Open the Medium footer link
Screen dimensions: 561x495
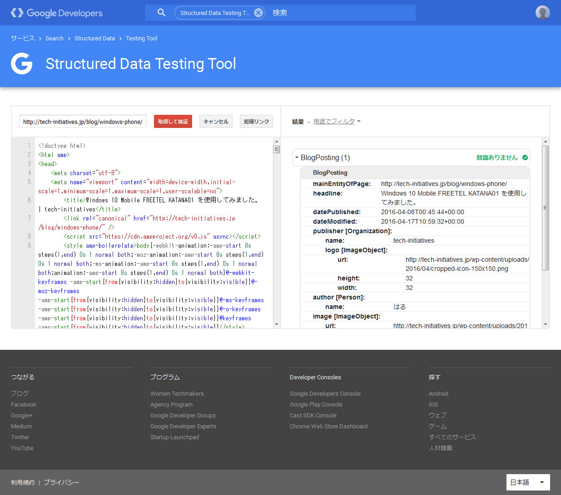click(x=21, y=426)
